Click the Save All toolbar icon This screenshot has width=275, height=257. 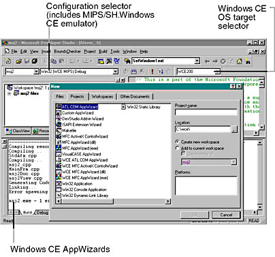click(x=35, y=61)
